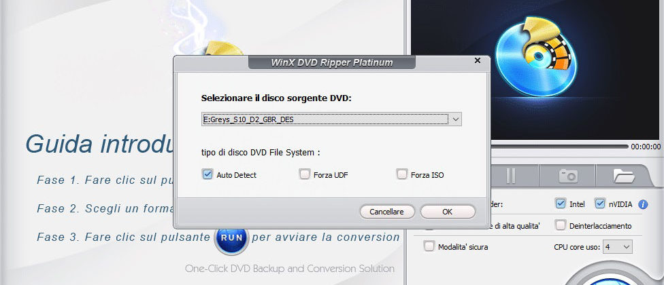The image size is (664, 285).
Task: Click the OK button in the dialog
Action: [448, 212]
